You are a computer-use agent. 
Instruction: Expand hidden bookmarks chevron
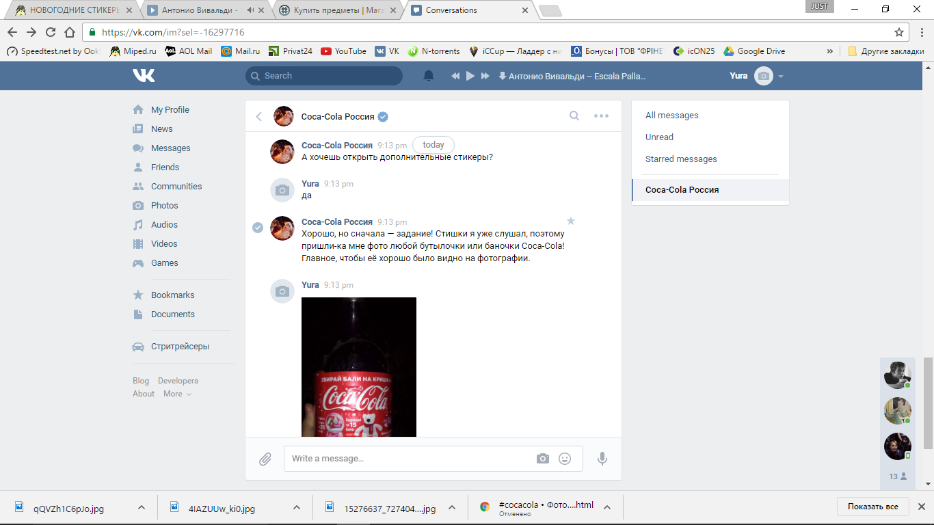click(830, 51)
